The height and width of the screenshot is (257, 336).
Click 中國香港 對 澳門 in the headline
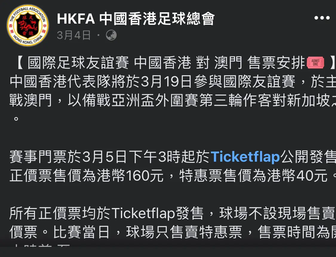pyautogui.click(x=188, y=62)
